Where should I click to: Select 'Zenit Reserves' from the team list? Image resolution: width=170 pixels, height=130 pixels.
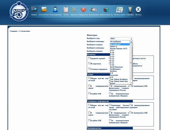[x=120, y=67]
